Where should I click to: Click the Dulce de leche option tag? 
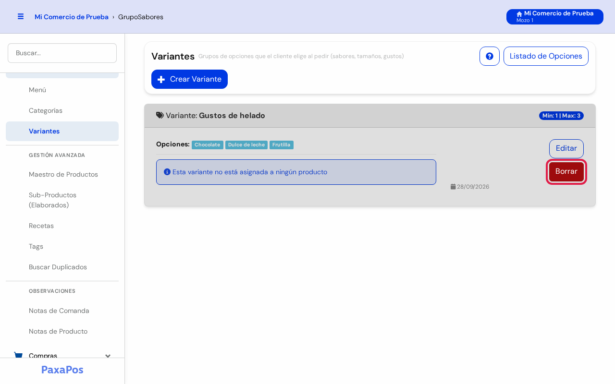[246, 145]
